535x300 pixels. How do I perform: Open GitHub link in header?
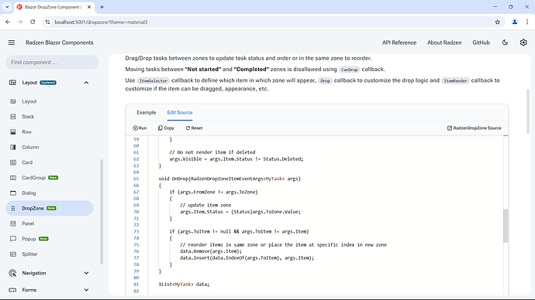pos(481,43)
